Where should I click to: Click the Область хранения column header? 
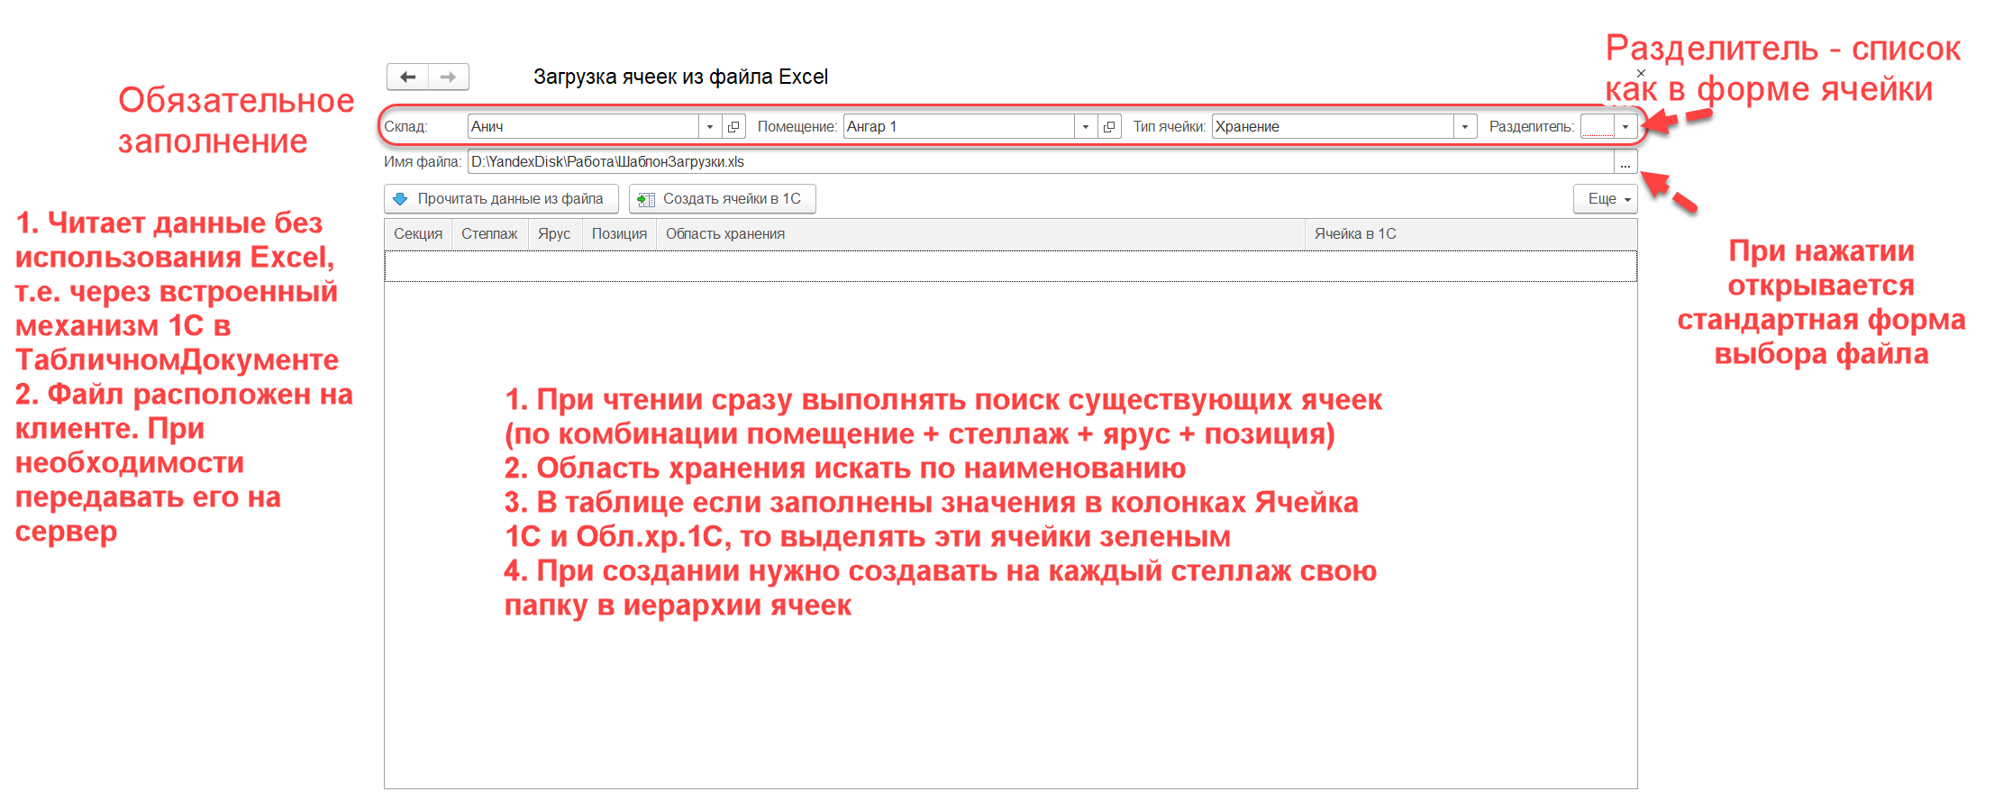click(x=725, y=234)
